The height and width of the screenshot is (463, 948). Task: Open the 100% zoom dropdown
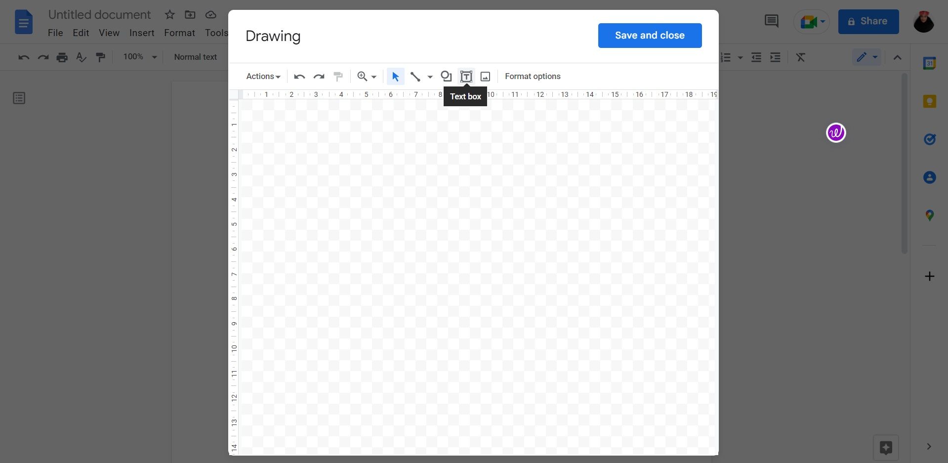tap(140, 57)
